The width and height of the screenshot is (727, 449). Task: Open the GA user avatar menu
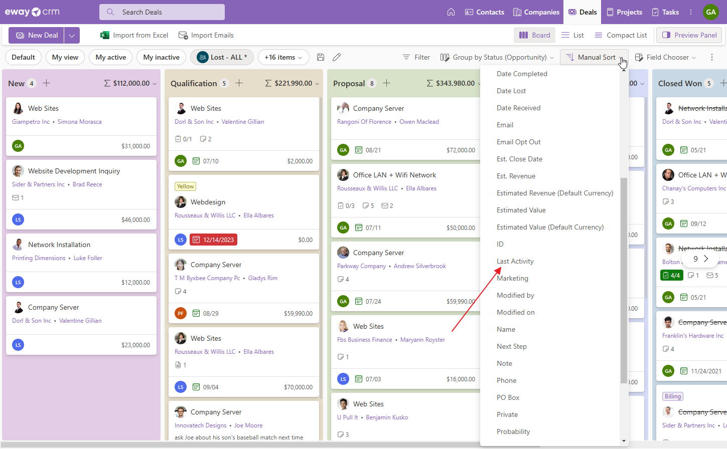click(x=711, y=12)
